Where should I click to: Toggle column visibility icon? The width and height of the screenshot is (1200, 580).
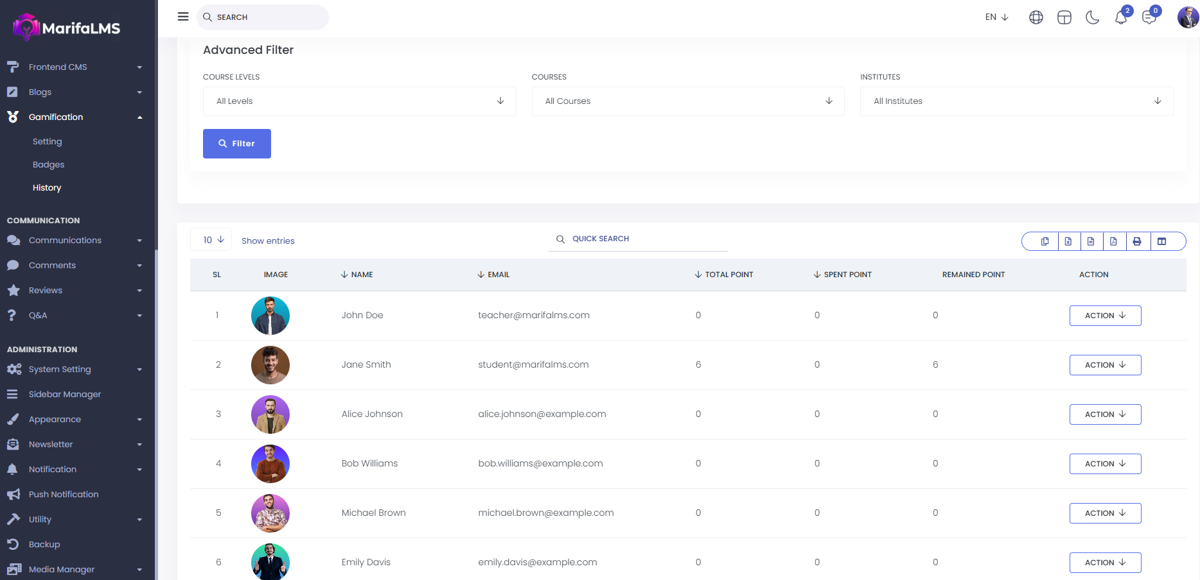click(x=1161, y=241)
